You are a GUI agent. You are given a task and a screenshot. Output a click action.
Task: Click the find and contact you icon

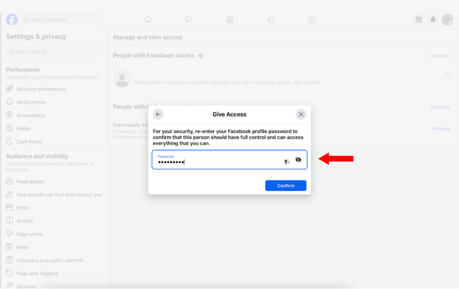[x=9, y=194]
